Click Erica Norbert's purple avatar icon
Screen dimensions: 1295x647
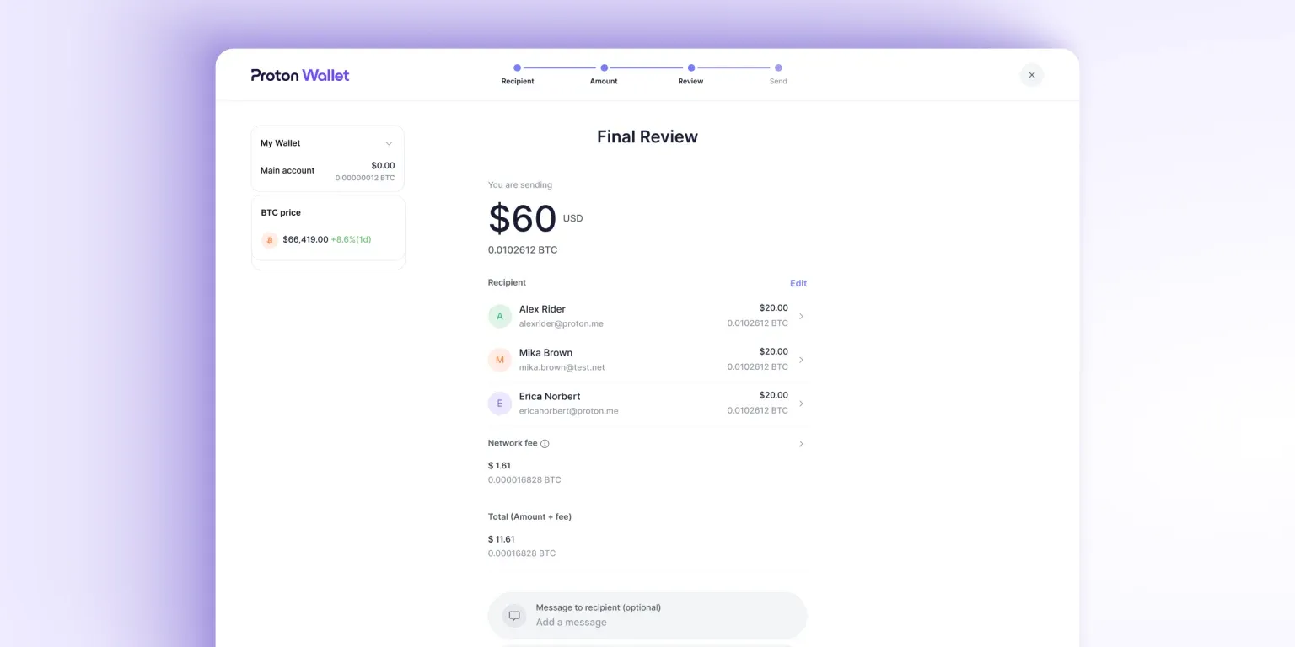click(x=500, y=404)
